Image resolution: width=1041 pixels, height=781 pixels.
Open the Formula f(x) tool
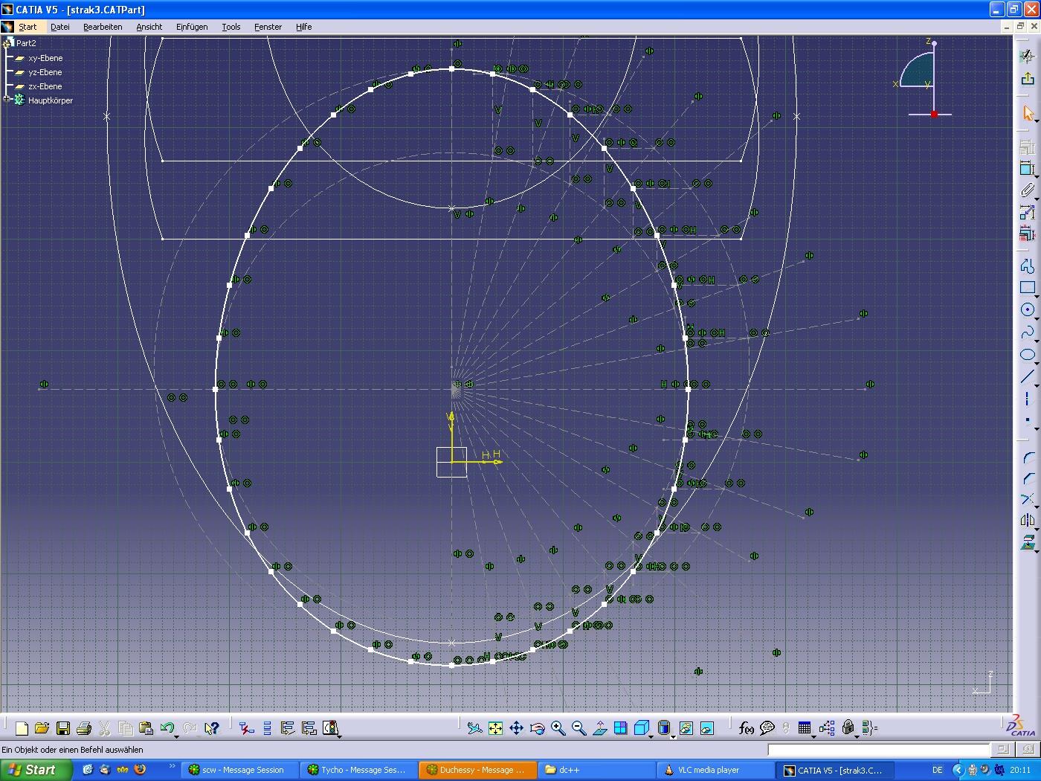(746, 728)
